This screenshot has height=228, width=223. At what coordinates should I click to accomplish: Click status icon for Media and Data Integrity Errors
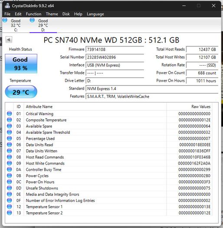(9, 194)
